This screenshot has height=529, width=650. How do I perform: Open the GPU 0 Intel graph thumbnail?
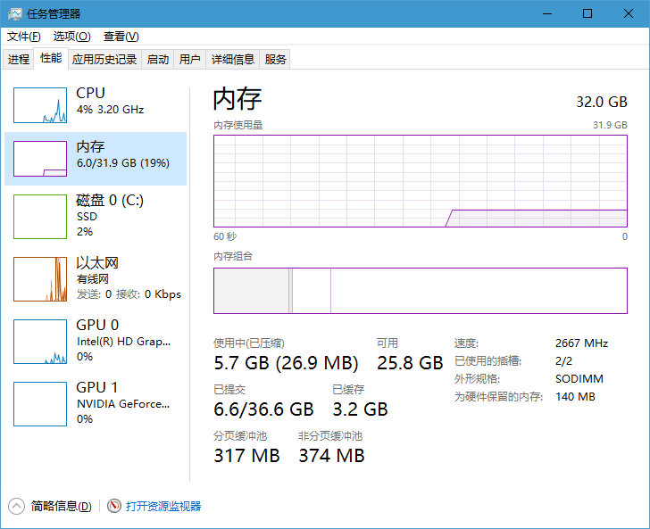[40, 342]
